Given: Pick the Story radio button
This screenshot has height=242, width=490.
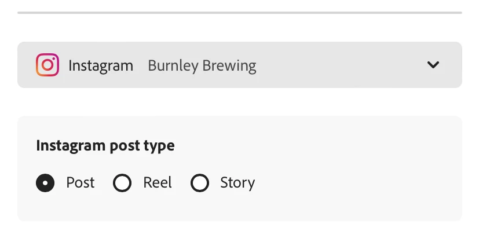Looking at the screenshot, I should [200, 183].
